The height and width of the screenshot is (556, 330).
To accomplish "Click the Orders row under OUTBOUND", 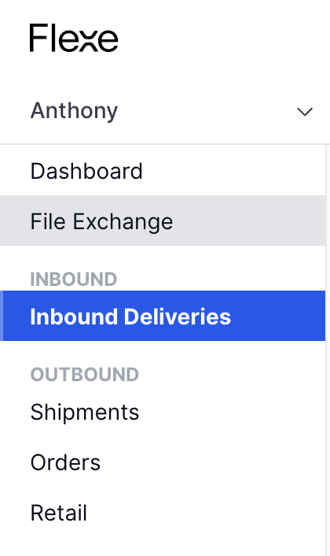I will click(163, 463).
